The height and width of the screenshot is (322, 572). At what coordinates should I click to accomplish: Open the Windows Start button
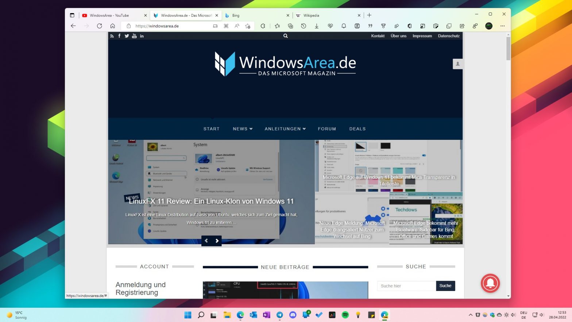[x=188, y=315]
